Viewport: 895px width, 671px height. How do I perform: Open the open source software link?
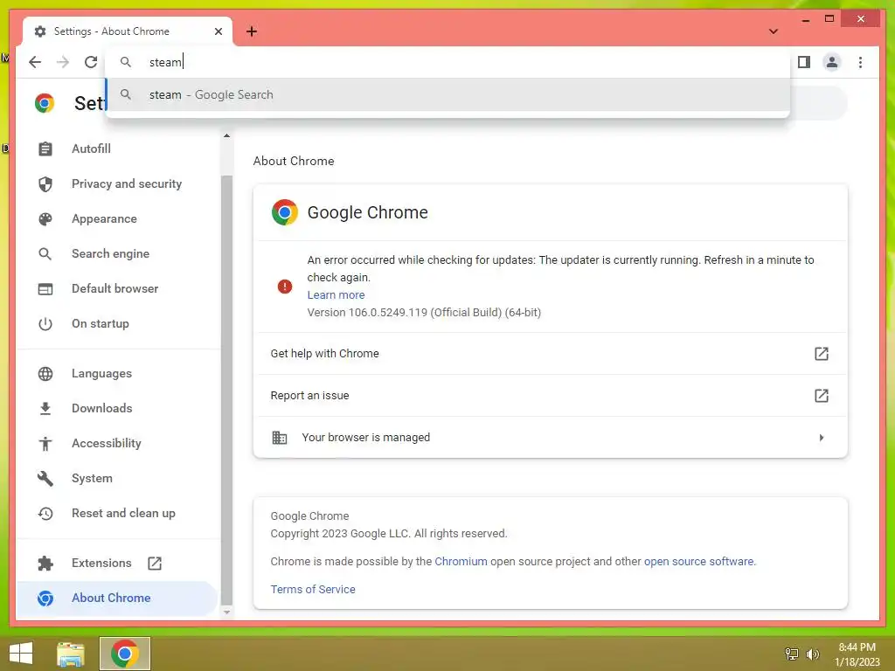pyautogui.click(x=699, y=562)
